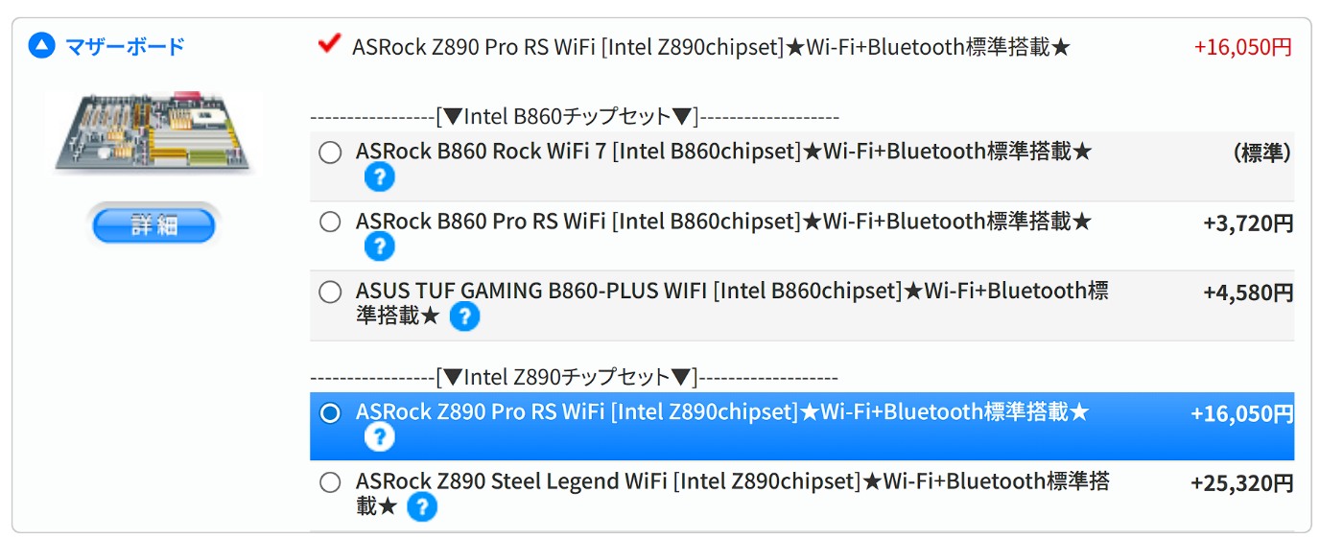Click the motherboard thumbnail image
This screenshot has height=539, width=1320.
153,134
